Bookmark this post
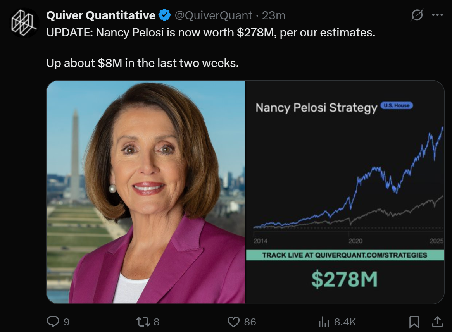The height and width of the screenshot is (332, 452). click(x=414, y=322)
